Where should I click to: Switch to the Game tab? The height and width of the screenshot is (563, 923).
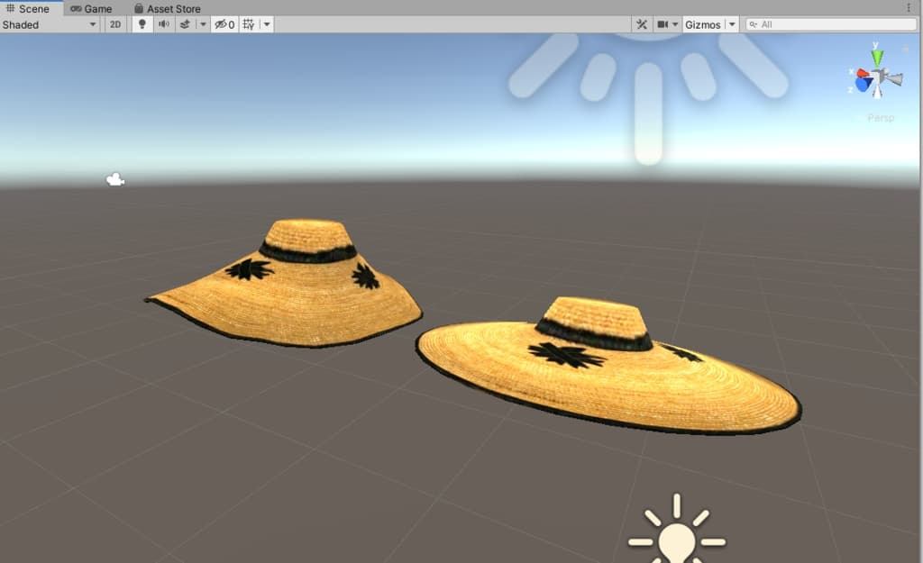click(91, 9)
